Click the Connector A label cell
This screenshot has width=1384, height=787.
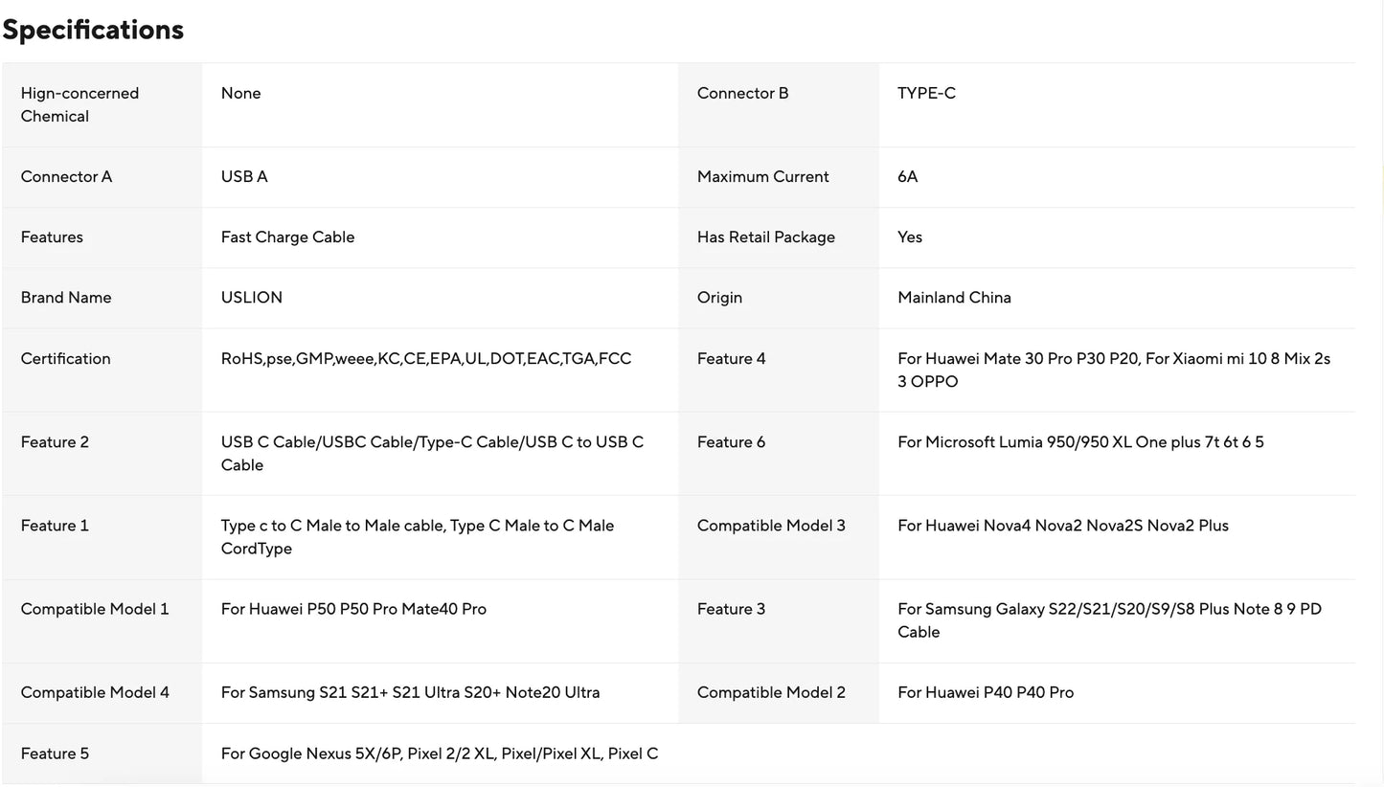(66, 177)
